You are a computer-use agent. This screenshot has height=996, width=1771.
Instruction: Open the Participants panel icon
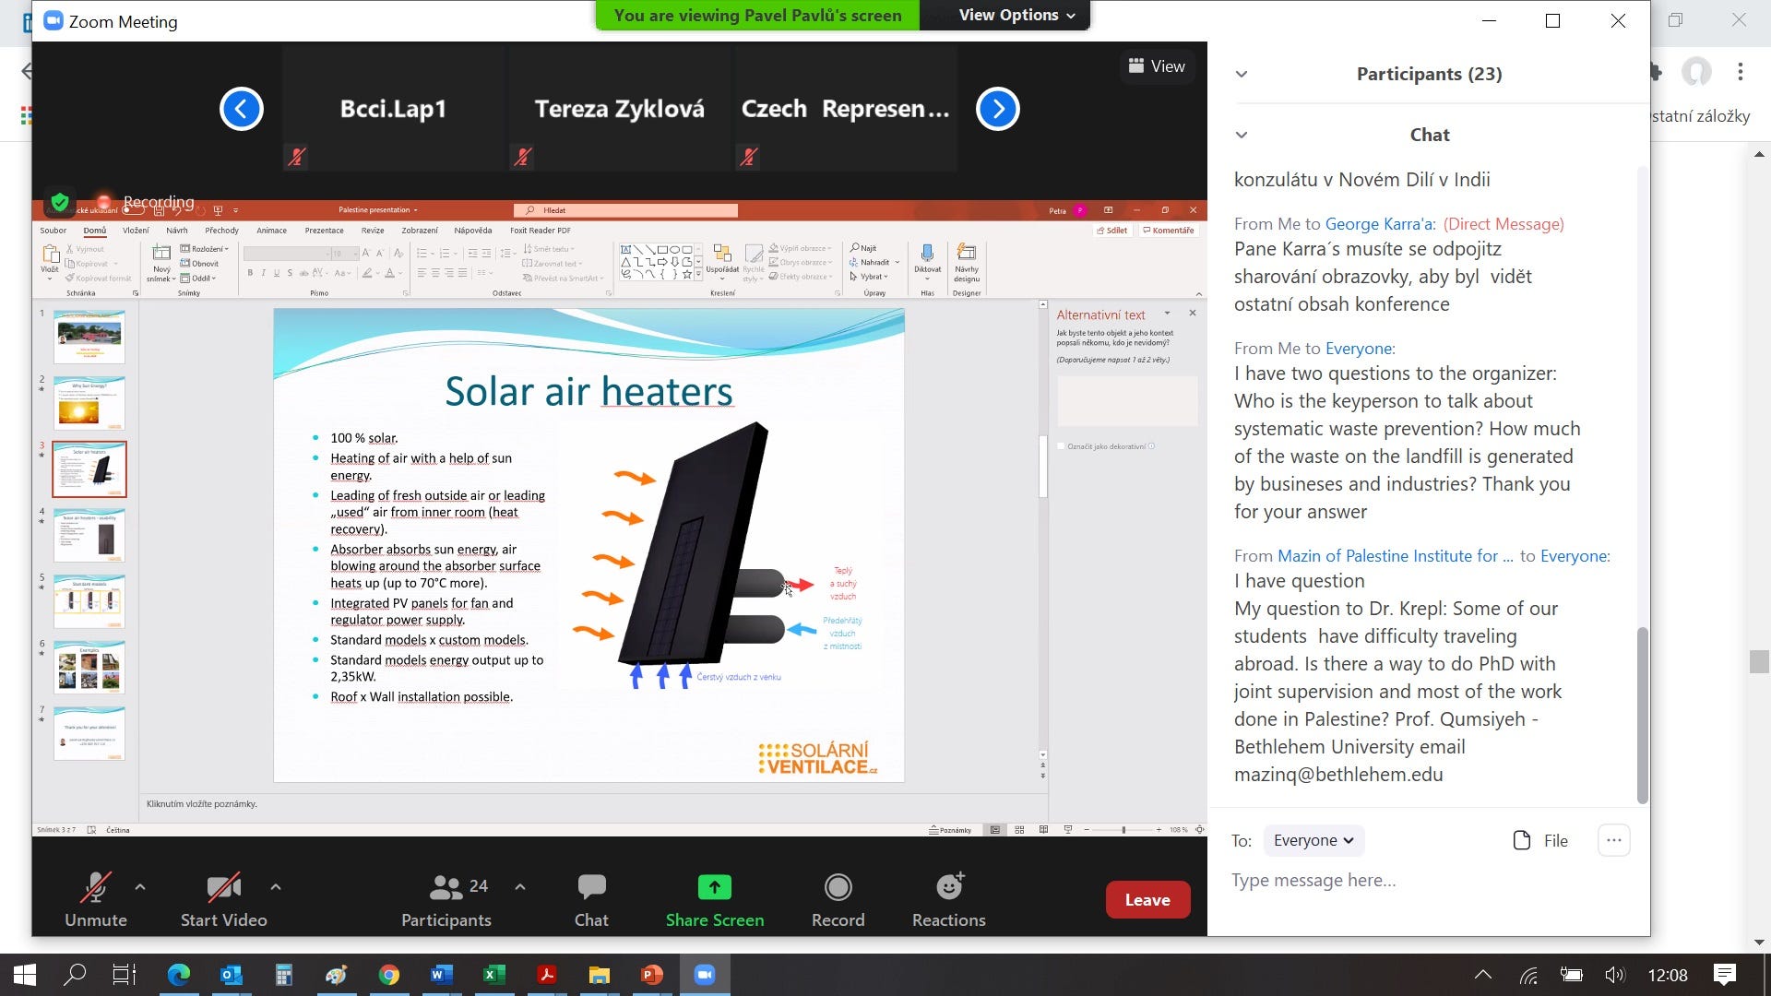click(446, 887)
